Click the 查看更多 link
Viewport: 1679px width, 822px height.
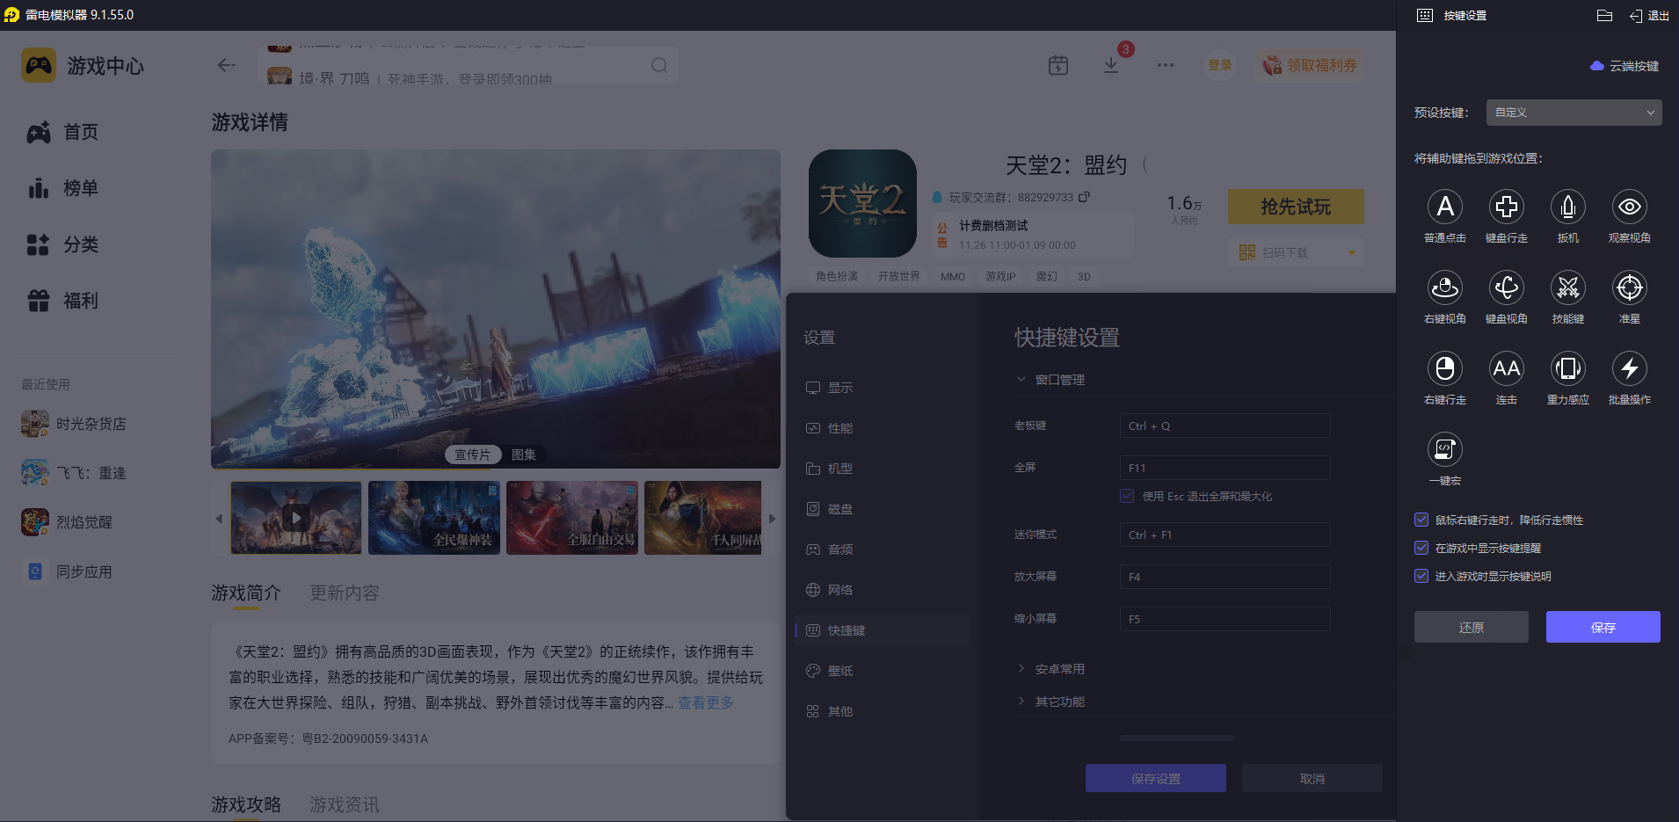pyautogui.click(x=706, y=702)
